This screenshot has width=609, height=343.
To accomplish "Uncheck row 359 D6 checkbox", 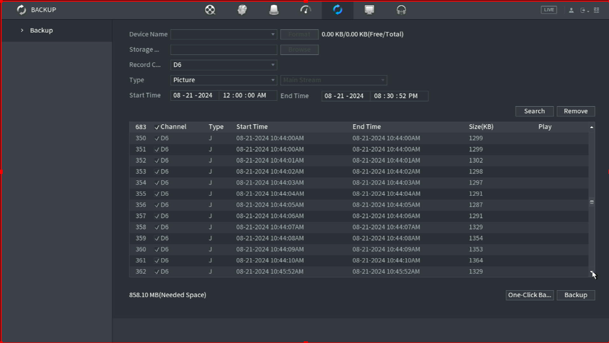I will point(157,238).
